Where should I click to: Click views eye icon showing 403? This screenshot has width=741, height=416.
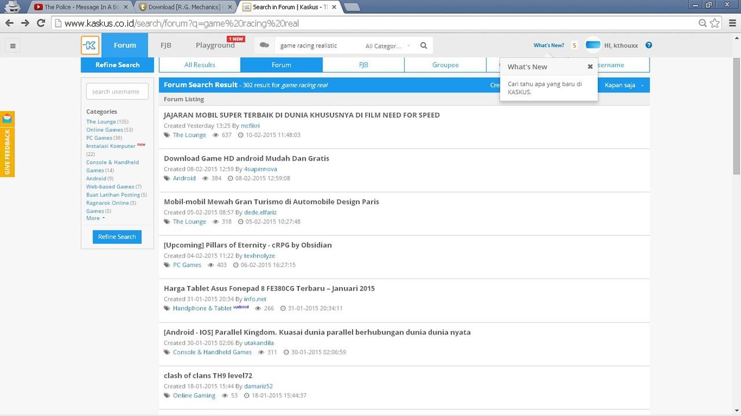click(211, 265)
